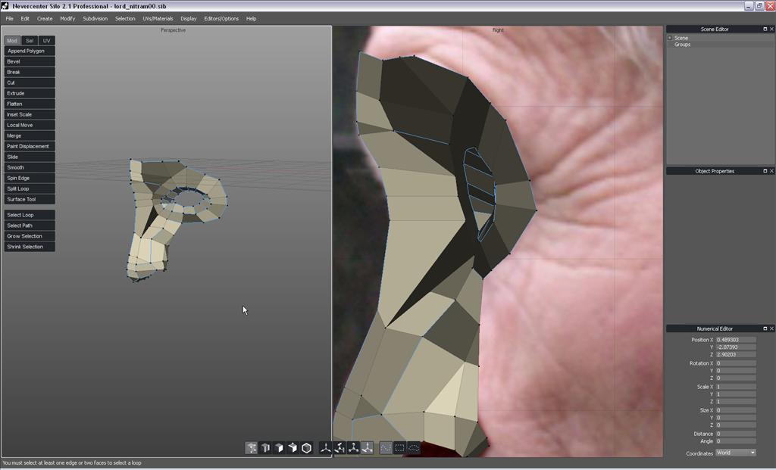Click the Angle value field

point(736,441)
